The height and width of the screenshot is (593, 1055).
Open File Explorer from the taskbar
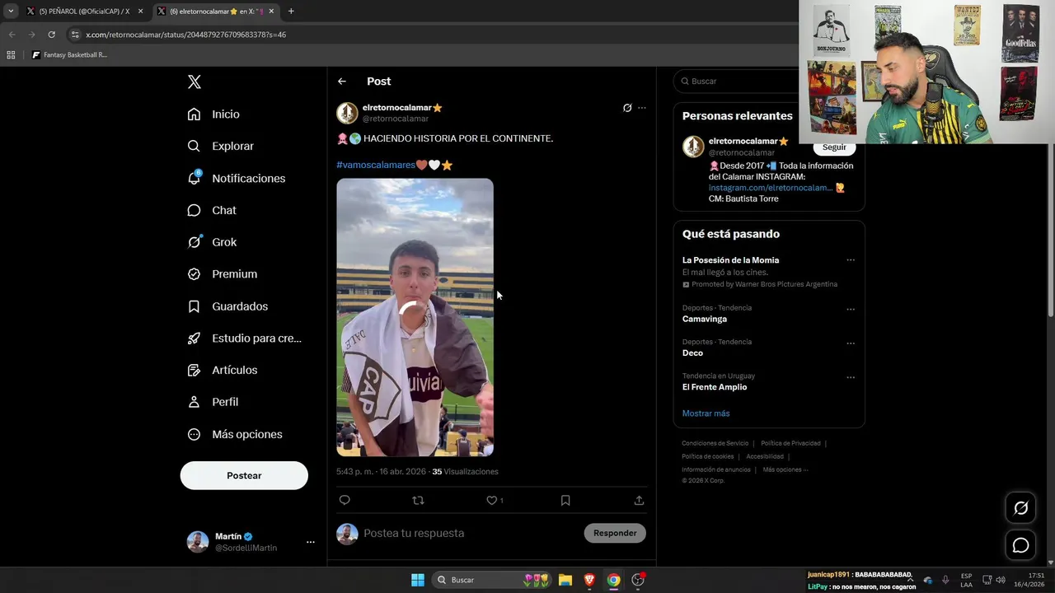coord(565,580)
